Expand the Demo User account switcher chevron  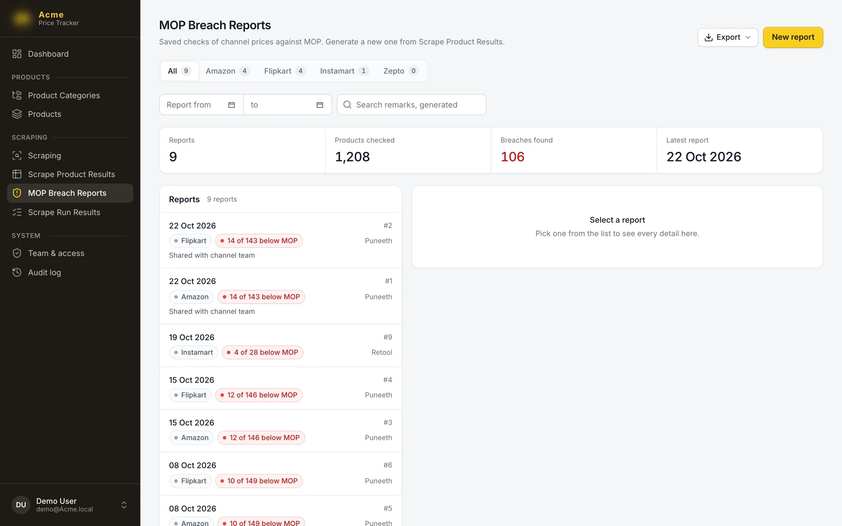pyautogui.click(x=124, y=505)
